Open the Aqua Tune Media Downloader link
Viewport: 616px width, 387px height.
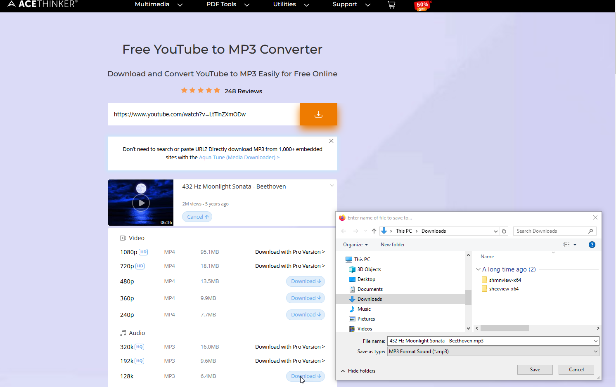click(x=239, y=157)
